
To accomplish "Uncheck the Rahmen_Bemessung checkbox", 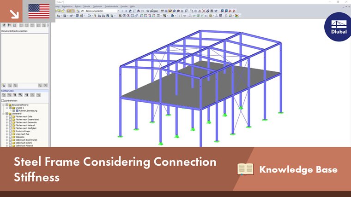I will pos(14,110).
